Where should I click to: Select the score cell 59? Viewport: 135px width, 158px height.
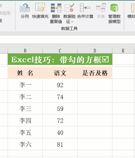60,108
